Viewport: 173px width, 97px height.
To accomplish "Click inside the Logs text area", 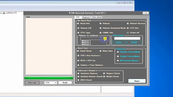I will pos(49,46).
